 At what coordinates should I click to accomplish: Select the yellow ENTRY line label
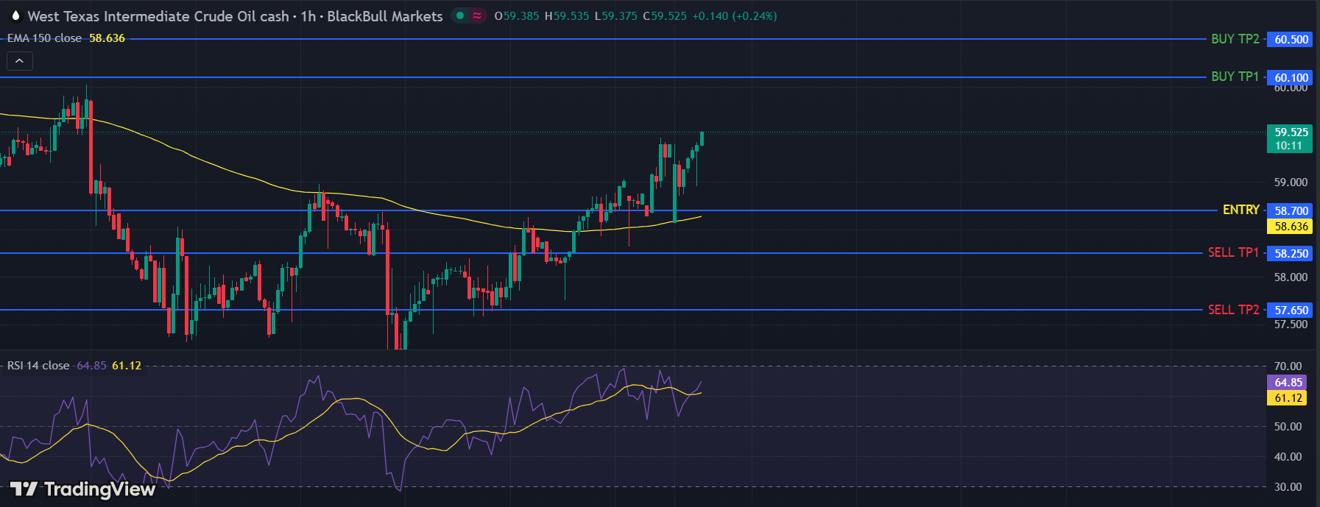click(1240, 210)
